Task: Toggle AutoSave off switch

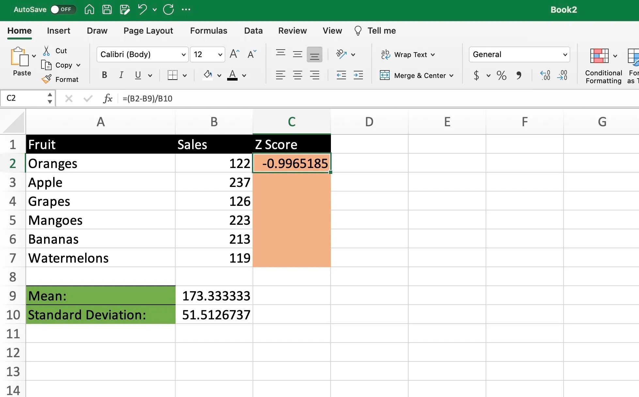Action: [63, 9]
